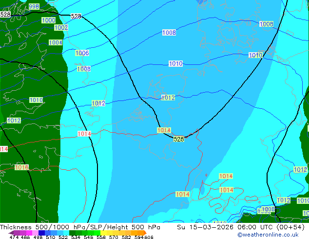This screenshot has height=239, width=309.
Task: Select the 1000 pressure label
Action: tap(48, 20)
